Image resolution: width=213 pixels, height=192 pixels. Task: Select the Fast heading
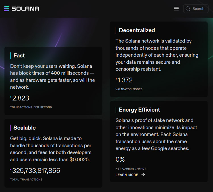click(19, 56)
